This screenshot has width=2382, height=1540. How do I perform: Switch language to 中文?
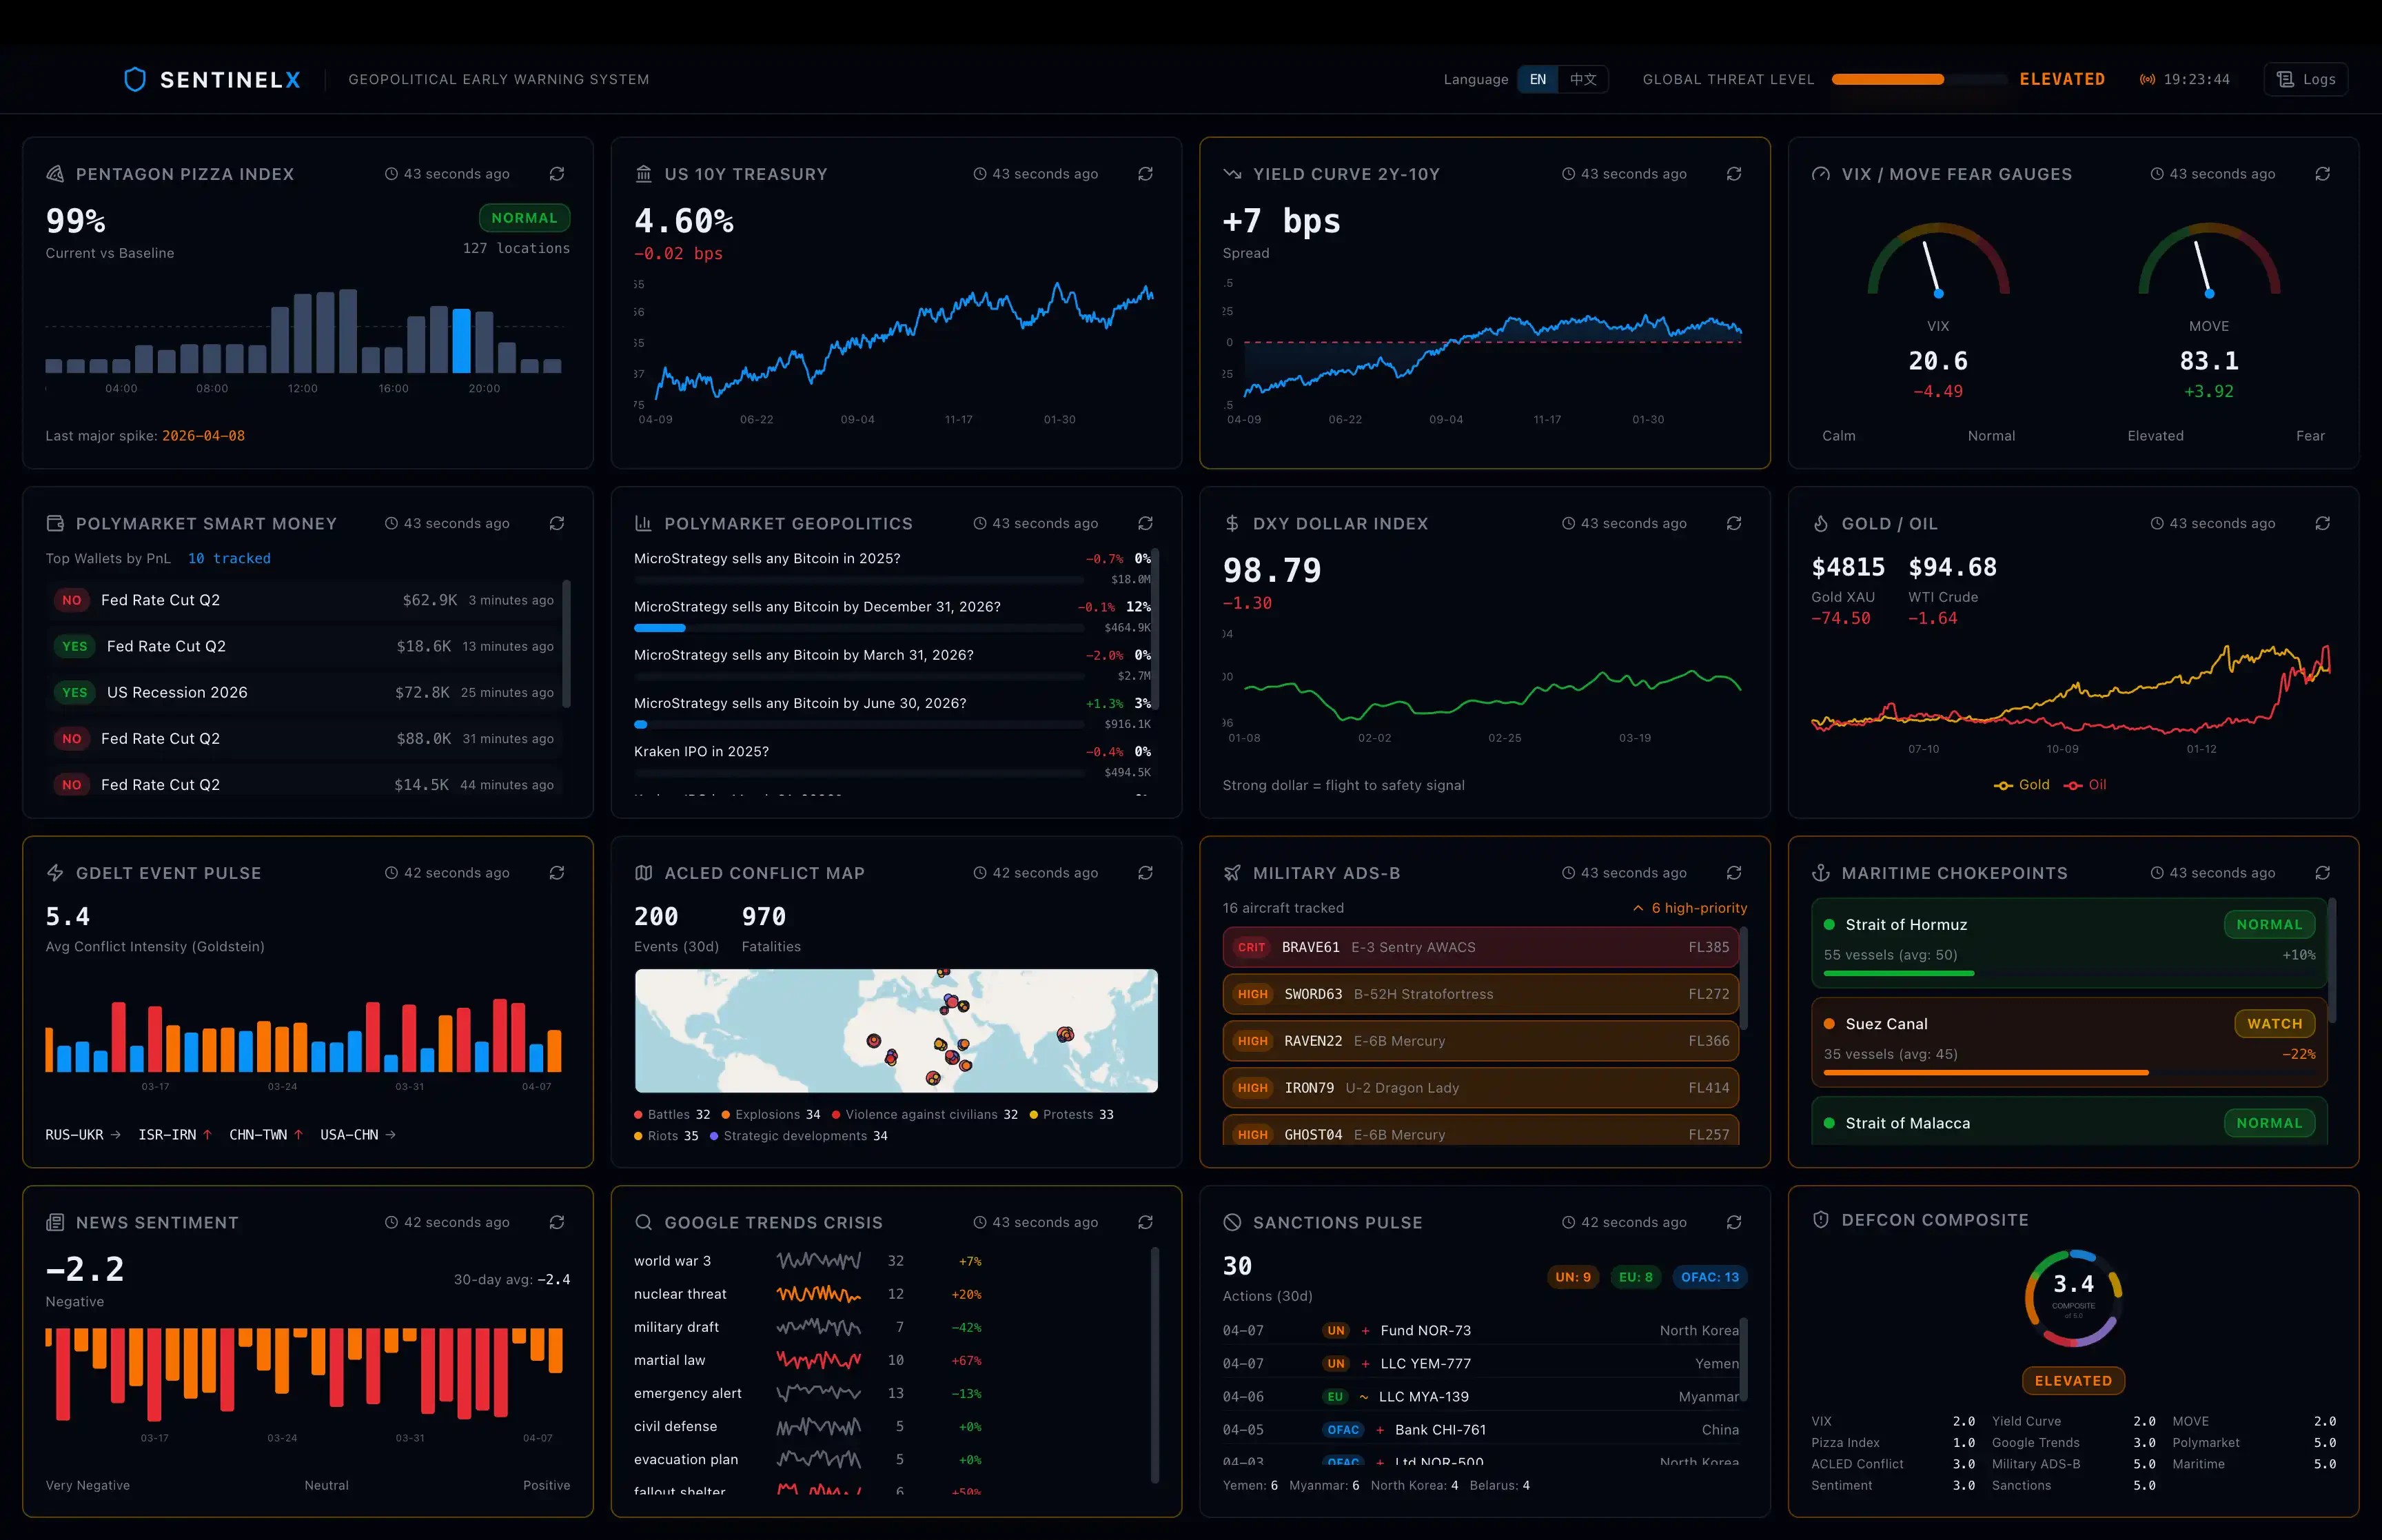[x=1582, y=79]
